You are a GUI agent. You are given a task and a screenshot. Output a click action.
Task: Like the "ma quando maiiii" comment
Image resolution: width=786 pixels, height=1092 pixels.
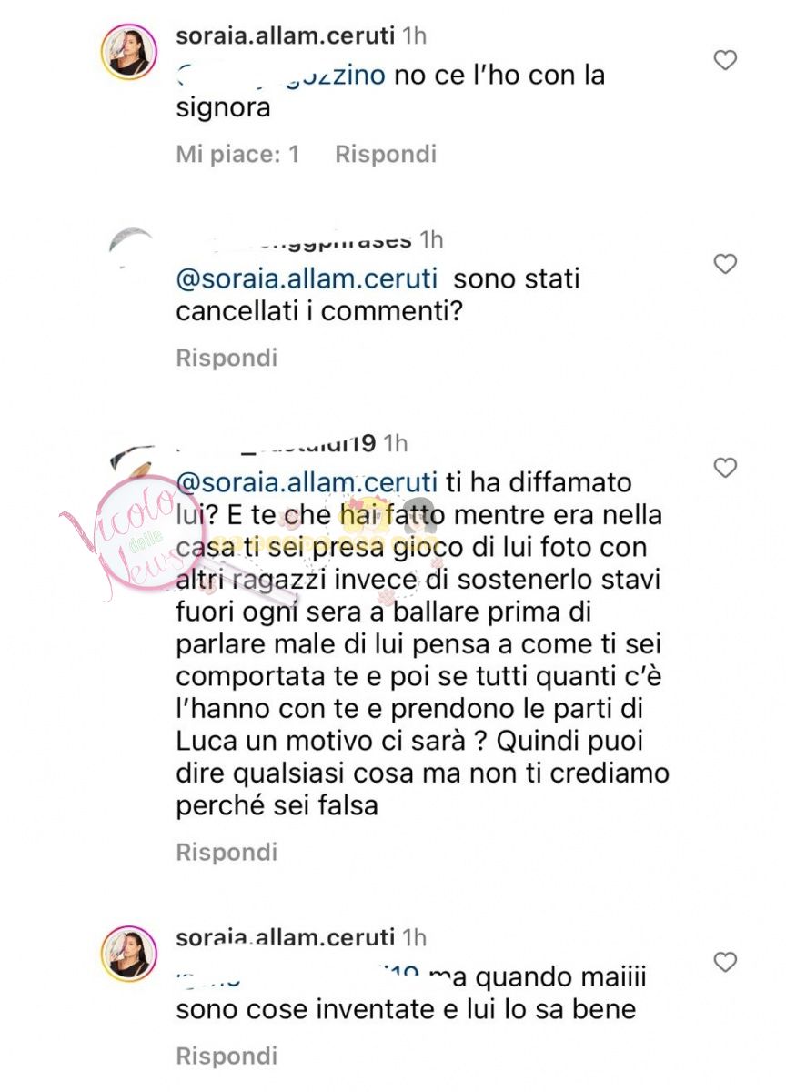click(x=725, y=962)
